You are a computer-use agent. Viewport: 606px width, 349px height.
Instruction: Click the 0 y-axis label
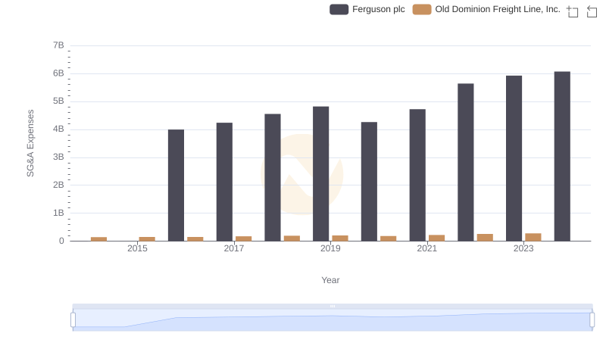[61, 241]
